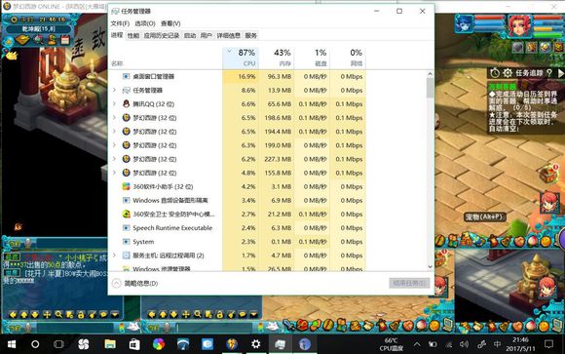Open the Windows Start menu

(12, 344)
